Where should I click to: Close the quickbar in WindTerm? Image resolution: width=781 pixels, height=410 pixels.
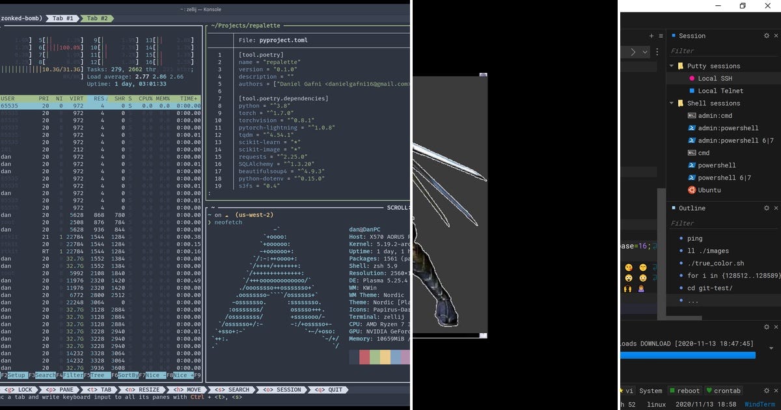[776, 390]
